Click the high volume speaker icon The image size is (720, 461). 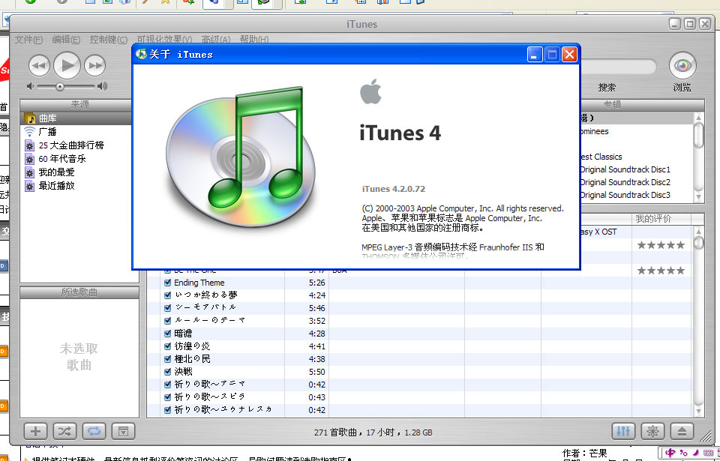click(102, 86)
